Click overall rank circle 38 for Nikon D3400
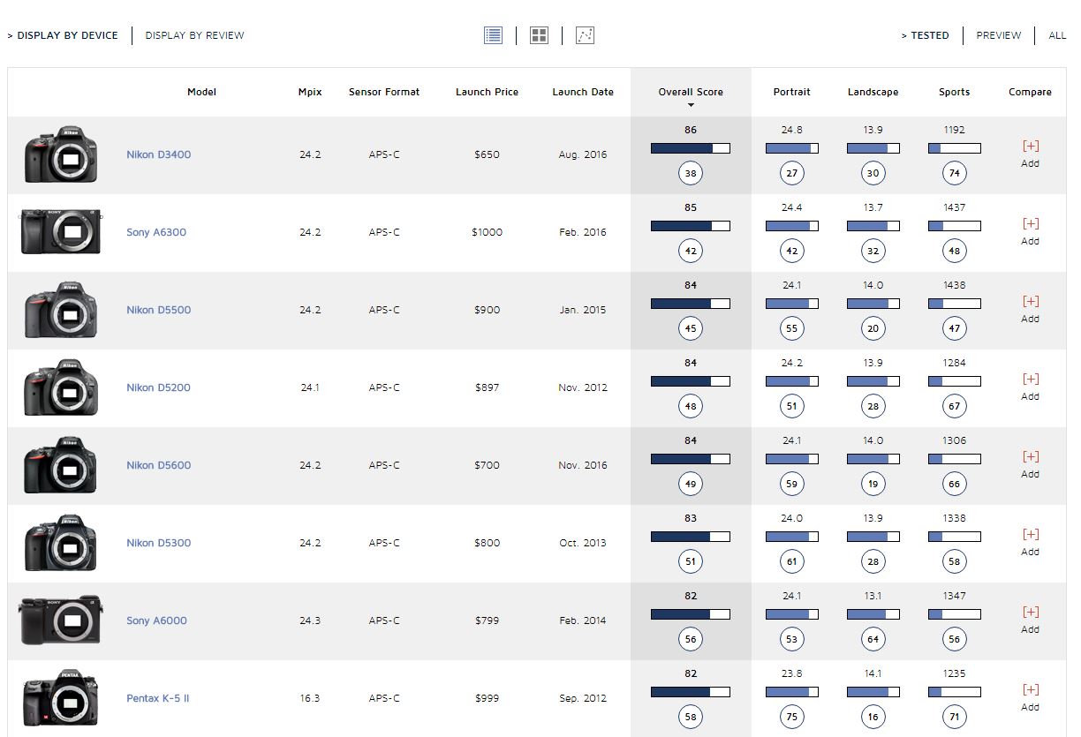 [691, 173]
